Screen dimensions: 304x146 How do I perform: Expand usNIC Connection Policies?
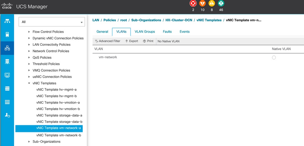pos(29,77)
